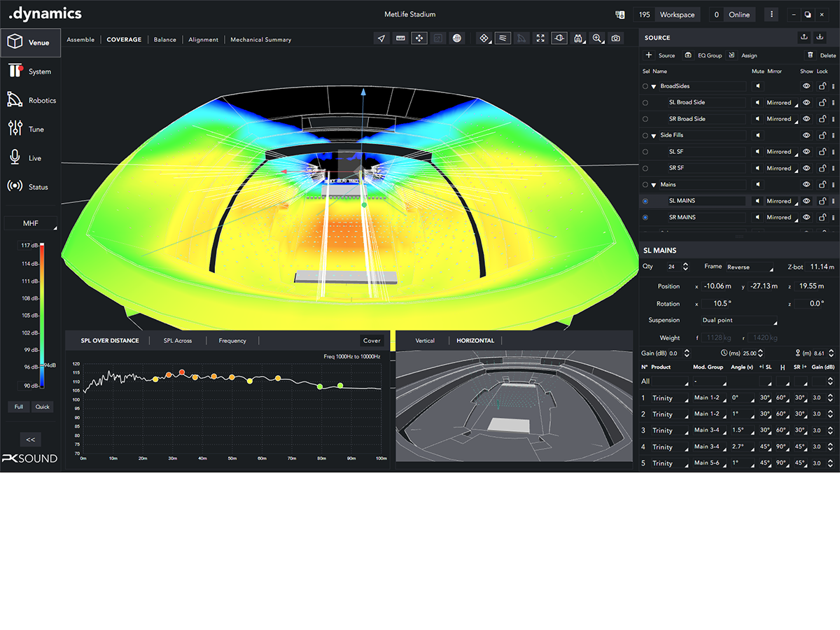
Task: Click the workspace lock icon in title bar
Action: (x=620, y=15)
